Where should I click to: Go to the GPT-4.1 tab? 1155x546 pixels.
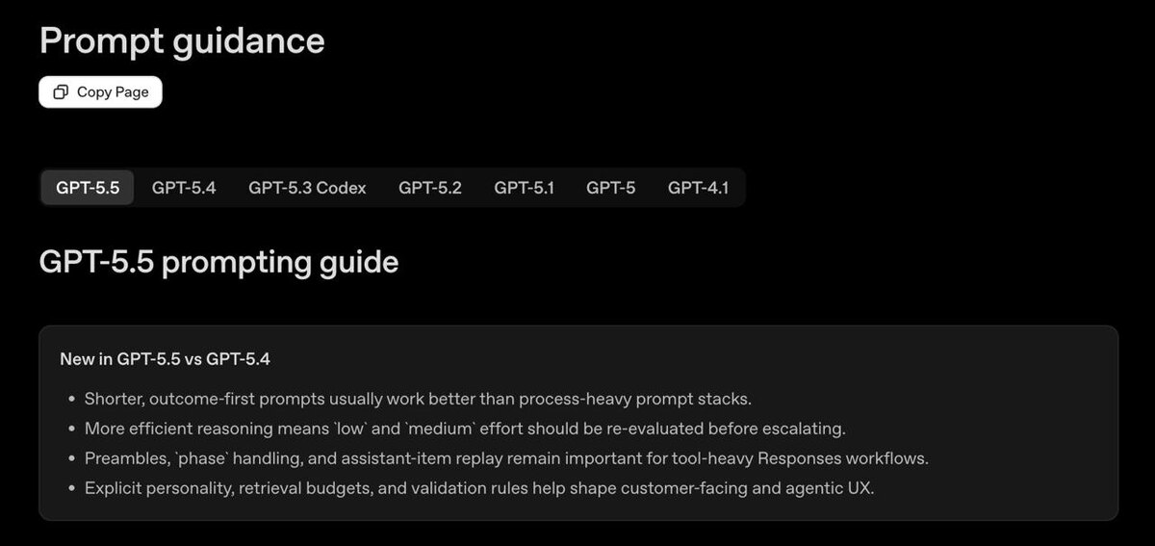point(698,188)
